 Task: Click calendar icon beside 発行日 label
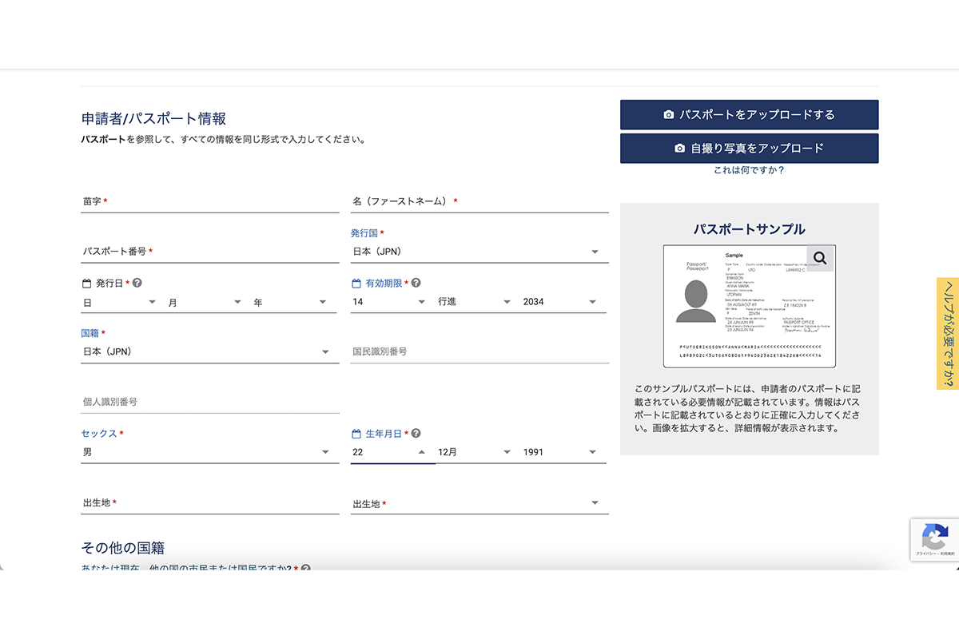coord(87,283)
